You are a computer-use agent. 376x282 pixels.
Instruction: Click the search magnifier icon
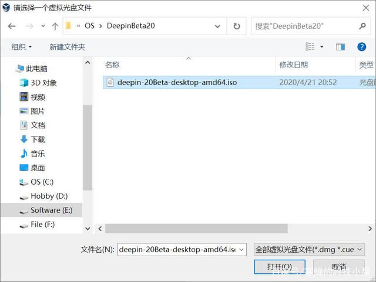click(362, 26)
